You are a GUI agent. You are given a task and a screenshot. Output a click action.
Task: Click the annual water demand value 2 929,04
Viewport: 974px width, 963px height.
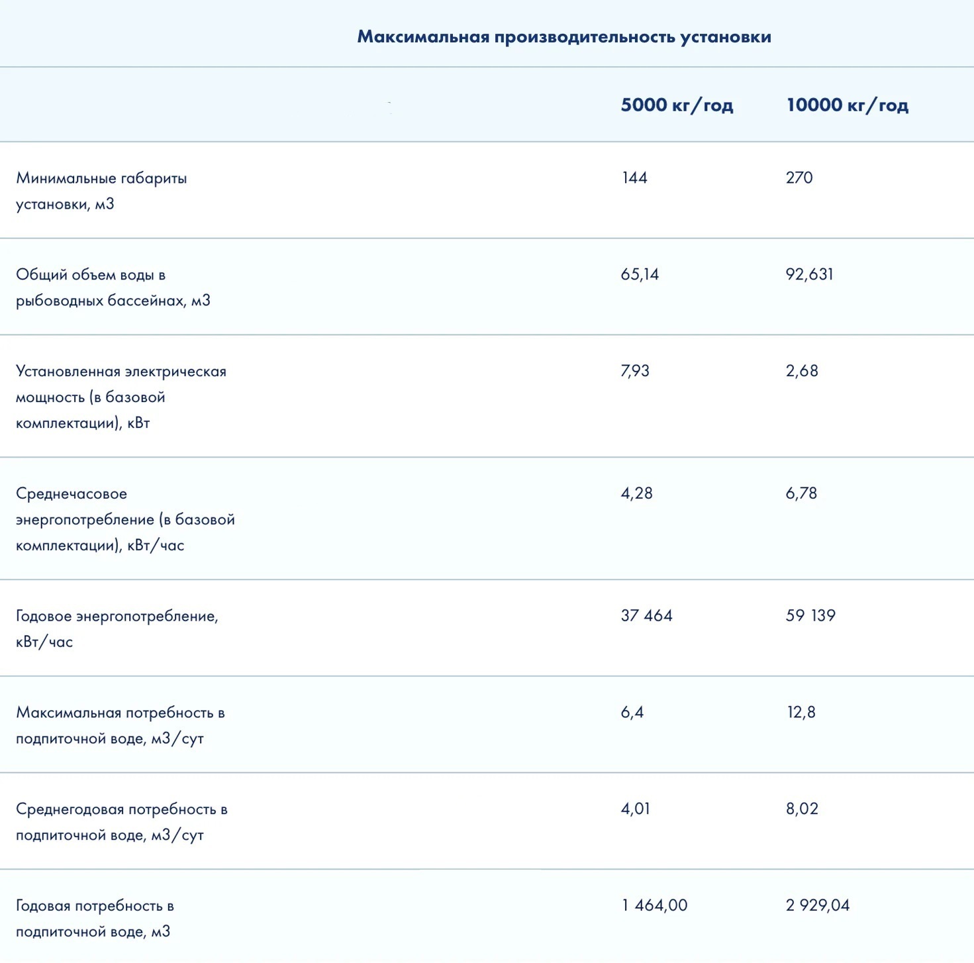pos(817,905)
